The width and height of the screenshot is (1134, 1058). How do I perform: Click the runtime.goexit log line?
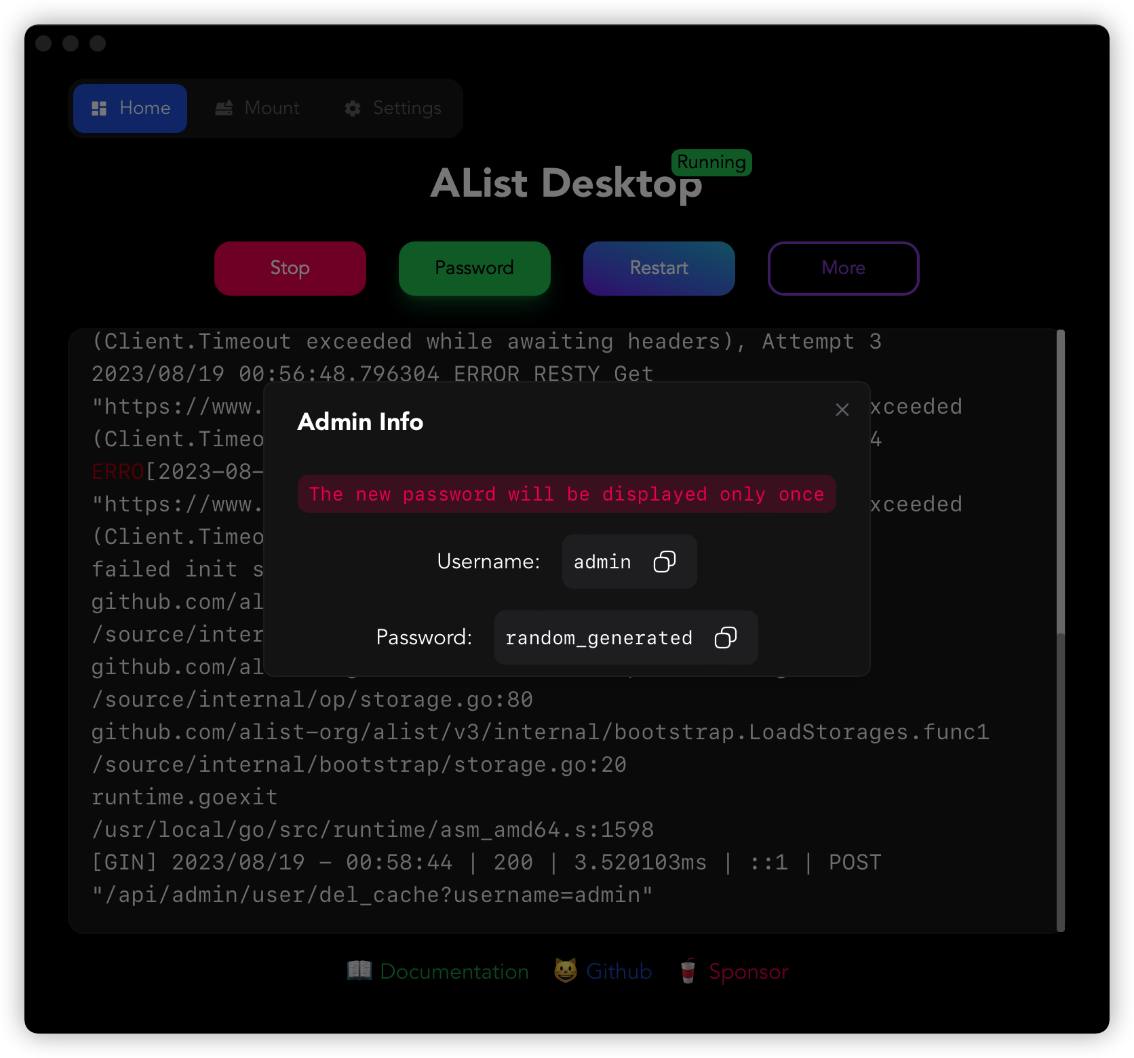click(x=184, y=797)
